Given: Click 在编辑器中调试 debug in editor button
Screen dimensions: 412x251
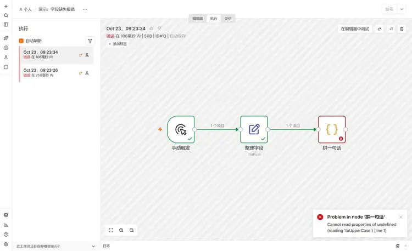Looking at the screenshot, I should click(355, 29).
